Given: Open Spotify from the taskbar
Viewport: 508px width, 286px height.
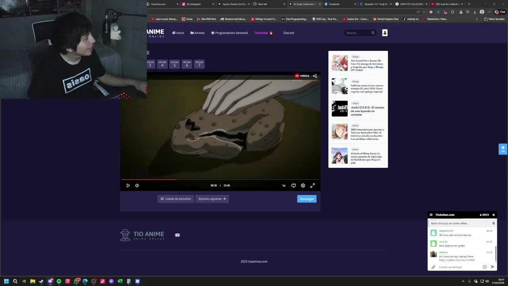Looking at the screenshot, I should click(x=59, y=281).
